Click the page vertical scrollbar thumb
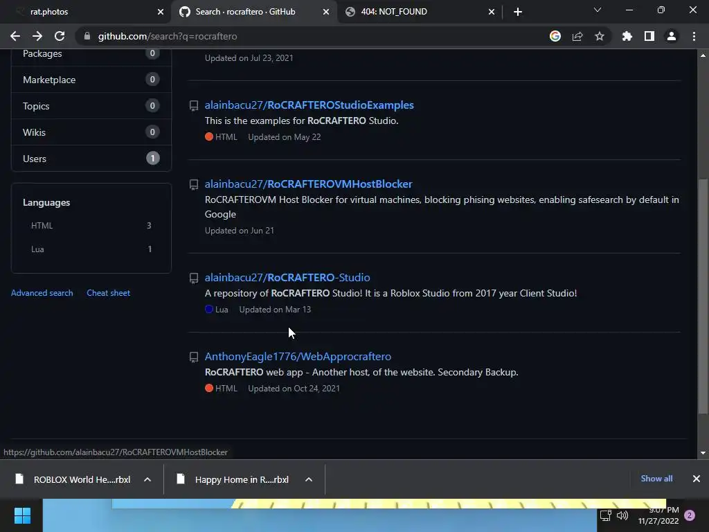This screenshot has width=709, height=532. pyautogui.click(x=703, y=296)
